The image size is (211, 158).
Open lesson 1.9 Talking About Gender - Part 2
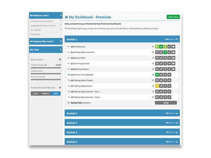click(x=85, y=97)
